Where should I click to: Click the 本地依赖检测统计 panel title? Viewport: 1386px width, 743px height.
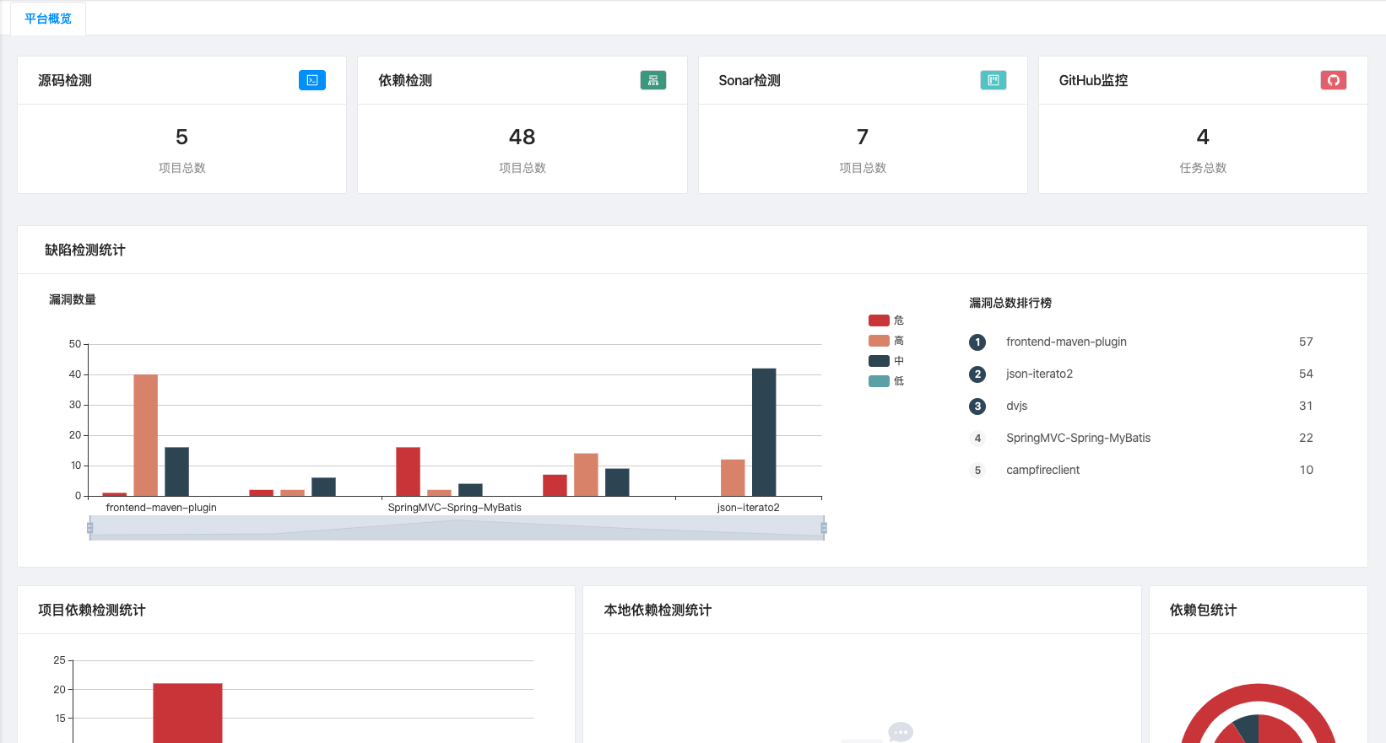tap(658, 610)
